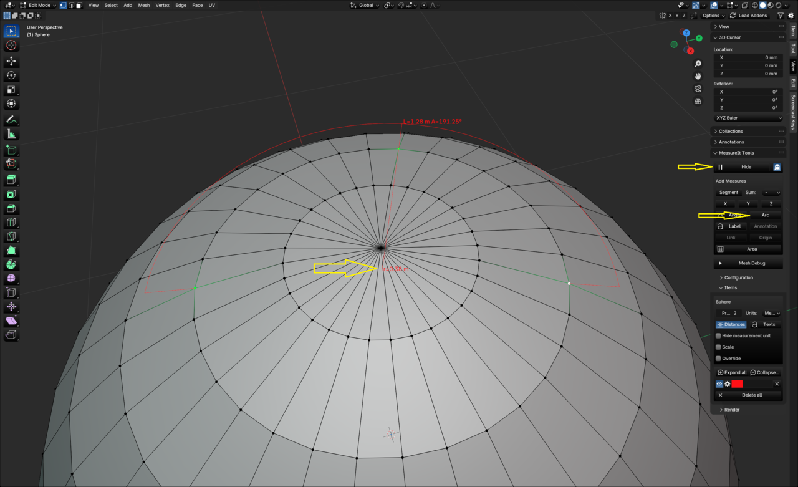The width and height of the screenshot is (798, 487).
Task: Switch to the Item sidebar tab
Action: tap(793, 31)
